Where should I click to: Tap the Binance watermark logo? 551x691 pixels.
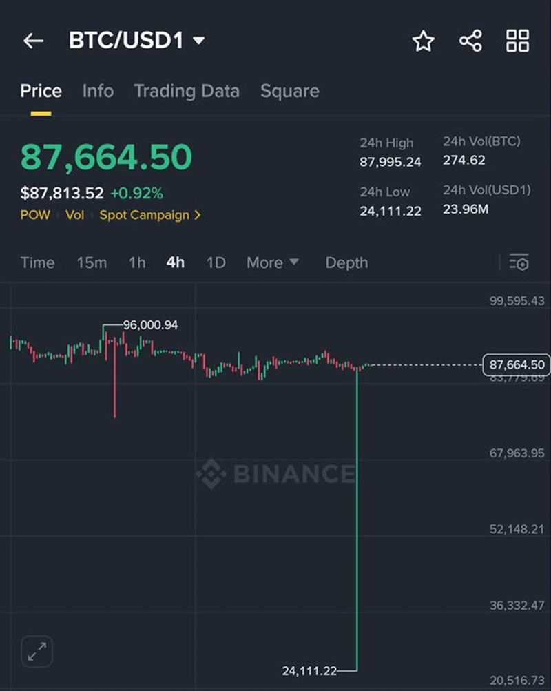[x=275, y=474]
